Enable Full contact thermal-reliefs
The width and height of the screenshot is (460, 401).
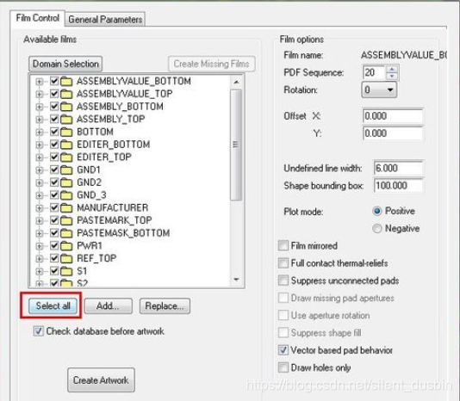pyautogui.click(x=283, y=263)
